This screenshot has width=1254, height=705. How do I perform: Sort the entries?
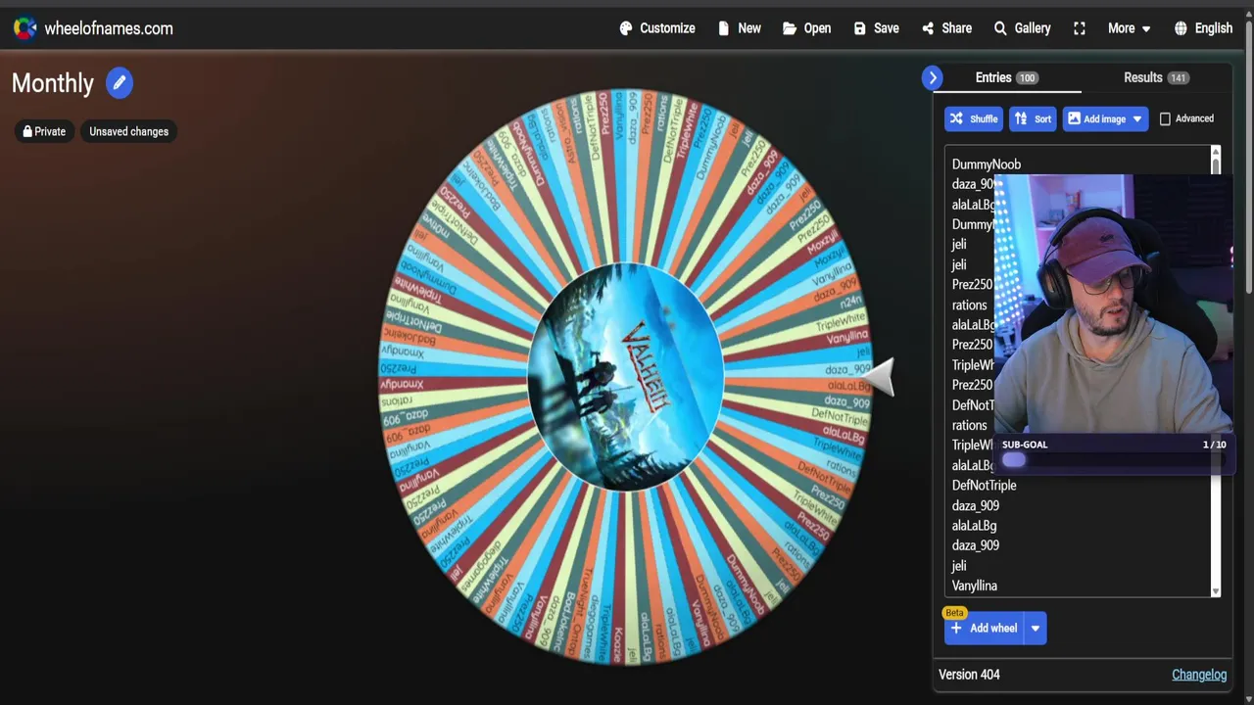tap(1033, 118)
